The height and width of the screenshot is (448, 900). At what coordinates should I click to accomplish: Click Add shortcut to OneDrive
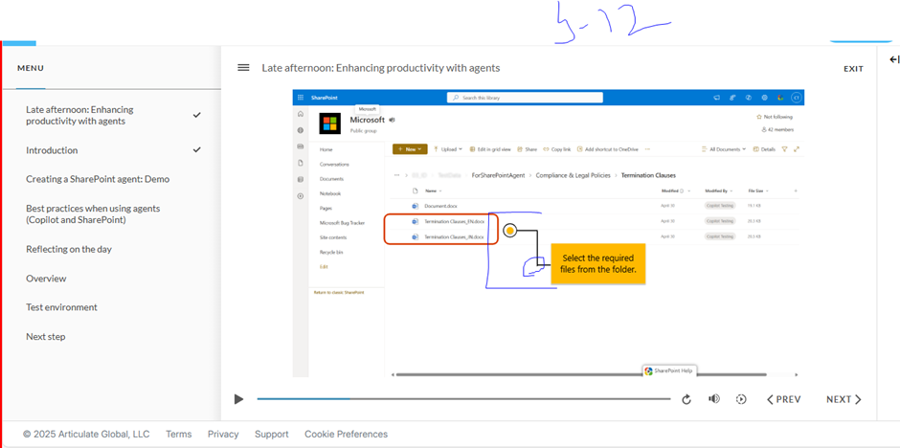coord(608,149)
